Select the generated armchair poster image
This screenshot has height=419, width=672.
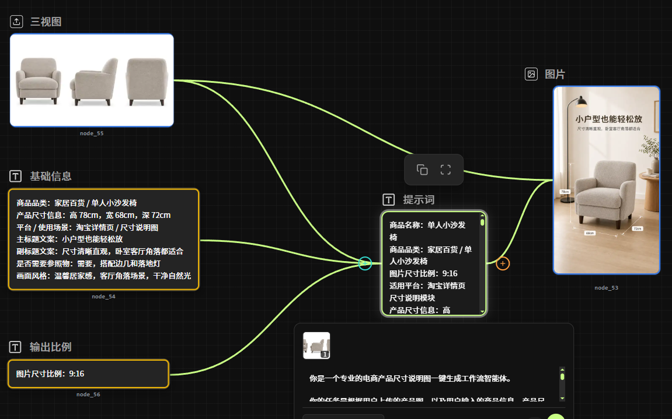point(607,179)
